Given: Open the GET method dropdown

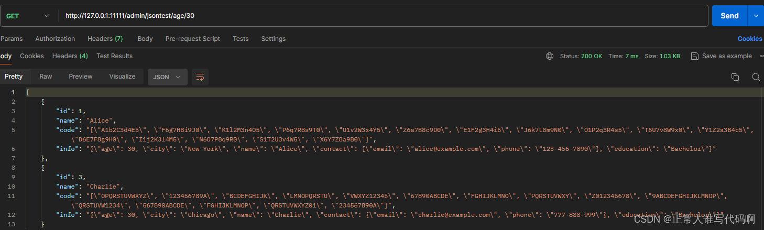Looking at the screenshot, I should 28,16.
